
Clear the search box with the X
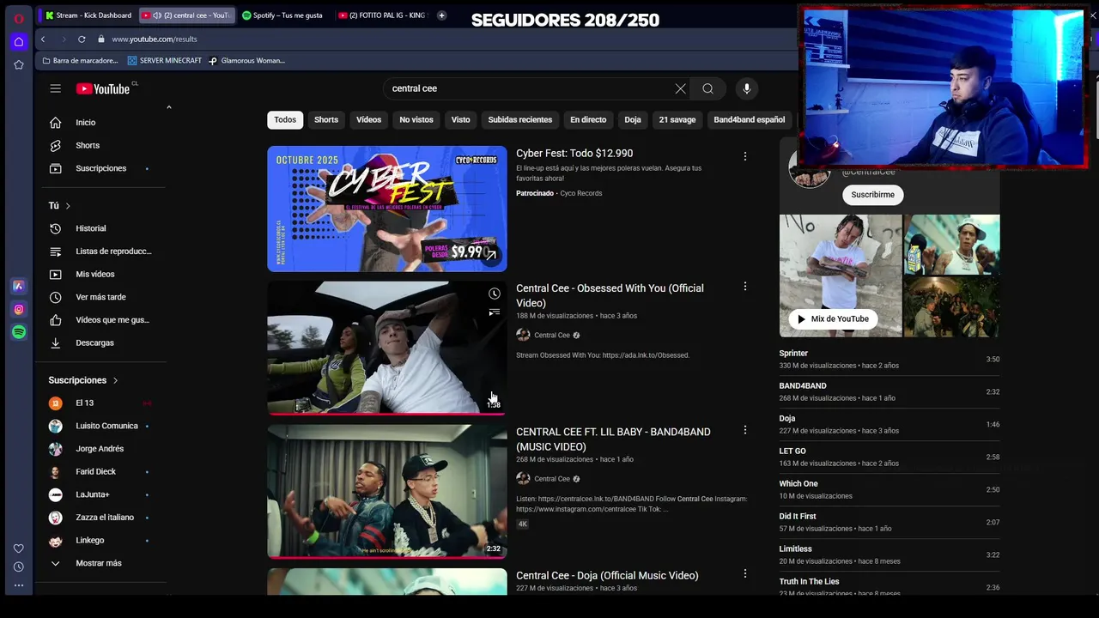[x=680, y=88]
